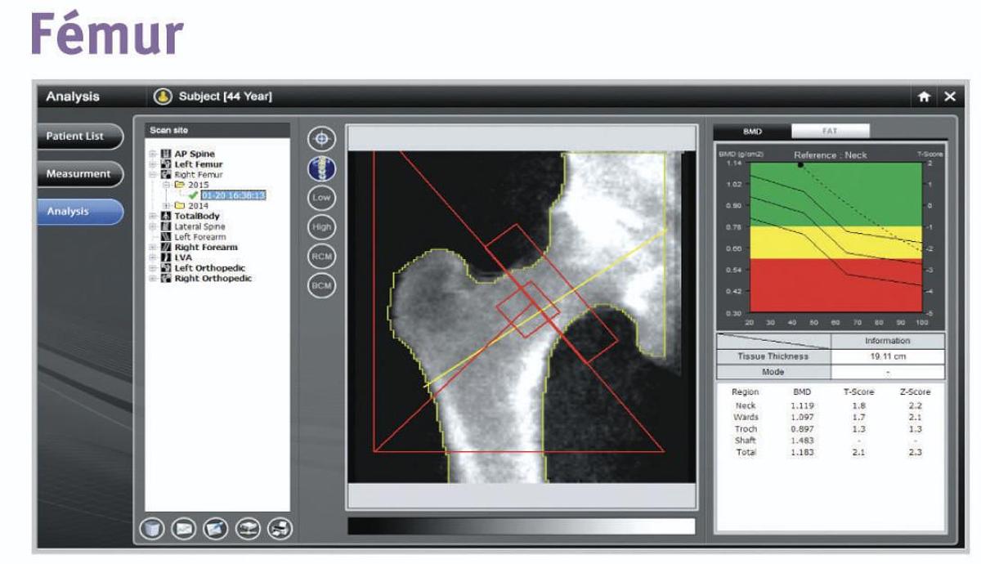Image resolution: width=981 pixels, height=564 pixels.
Task: Expand the TotalBody scan node
Action: click(x=155, y=216)
